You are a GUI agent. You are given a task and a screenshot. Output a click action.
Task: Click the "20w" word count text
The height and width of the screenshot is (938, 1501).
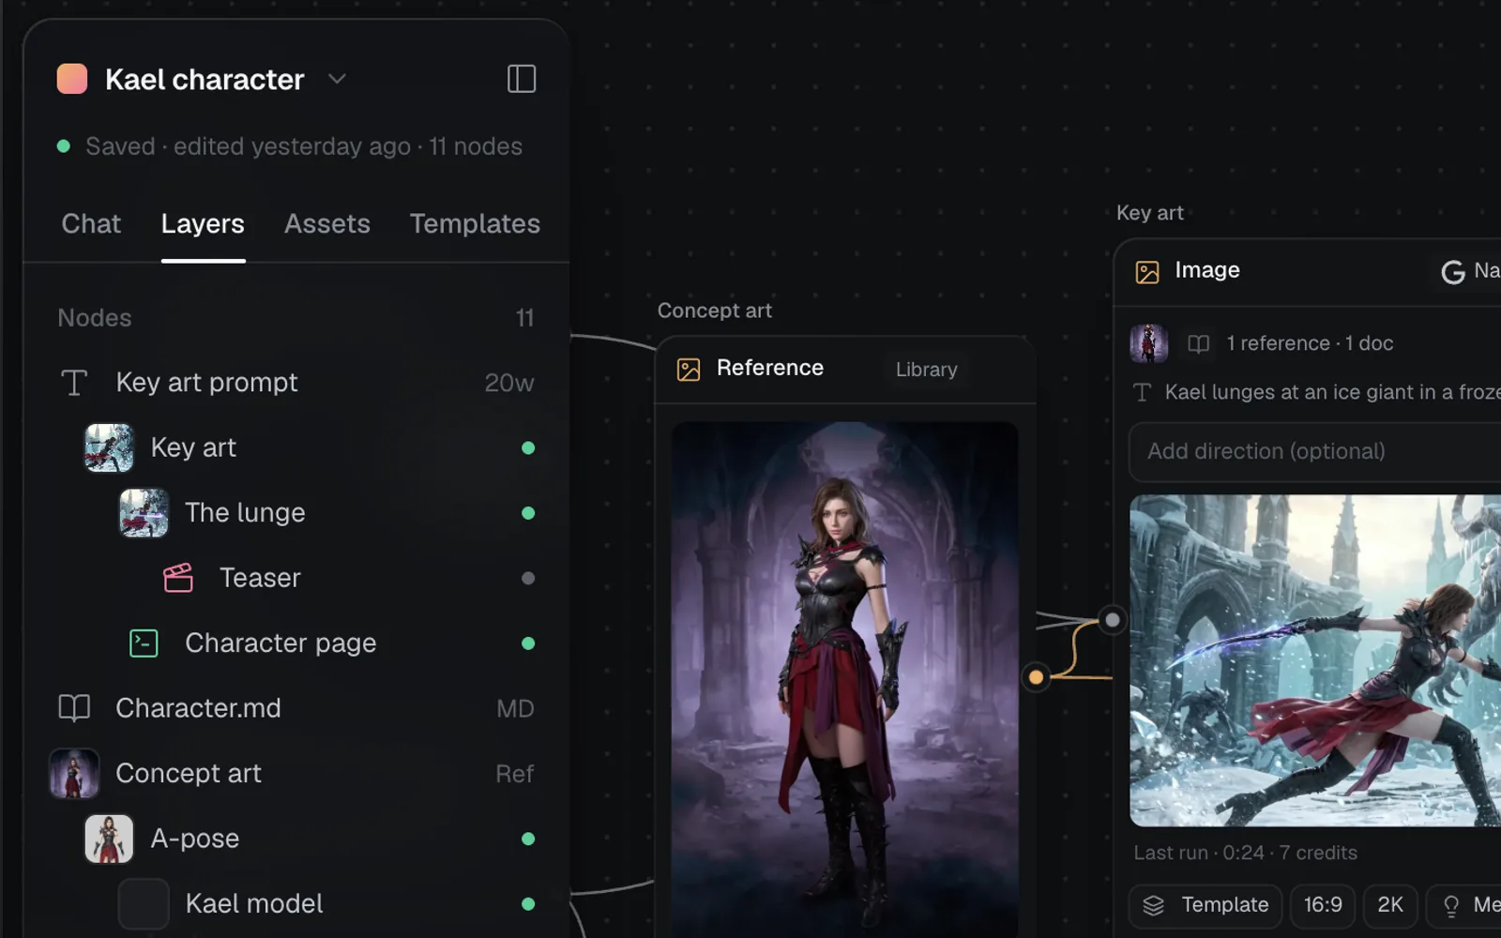509,383
